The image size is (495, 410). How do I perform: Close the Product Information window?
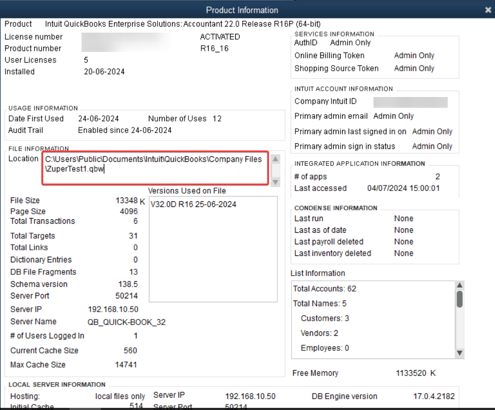(488, 10)
